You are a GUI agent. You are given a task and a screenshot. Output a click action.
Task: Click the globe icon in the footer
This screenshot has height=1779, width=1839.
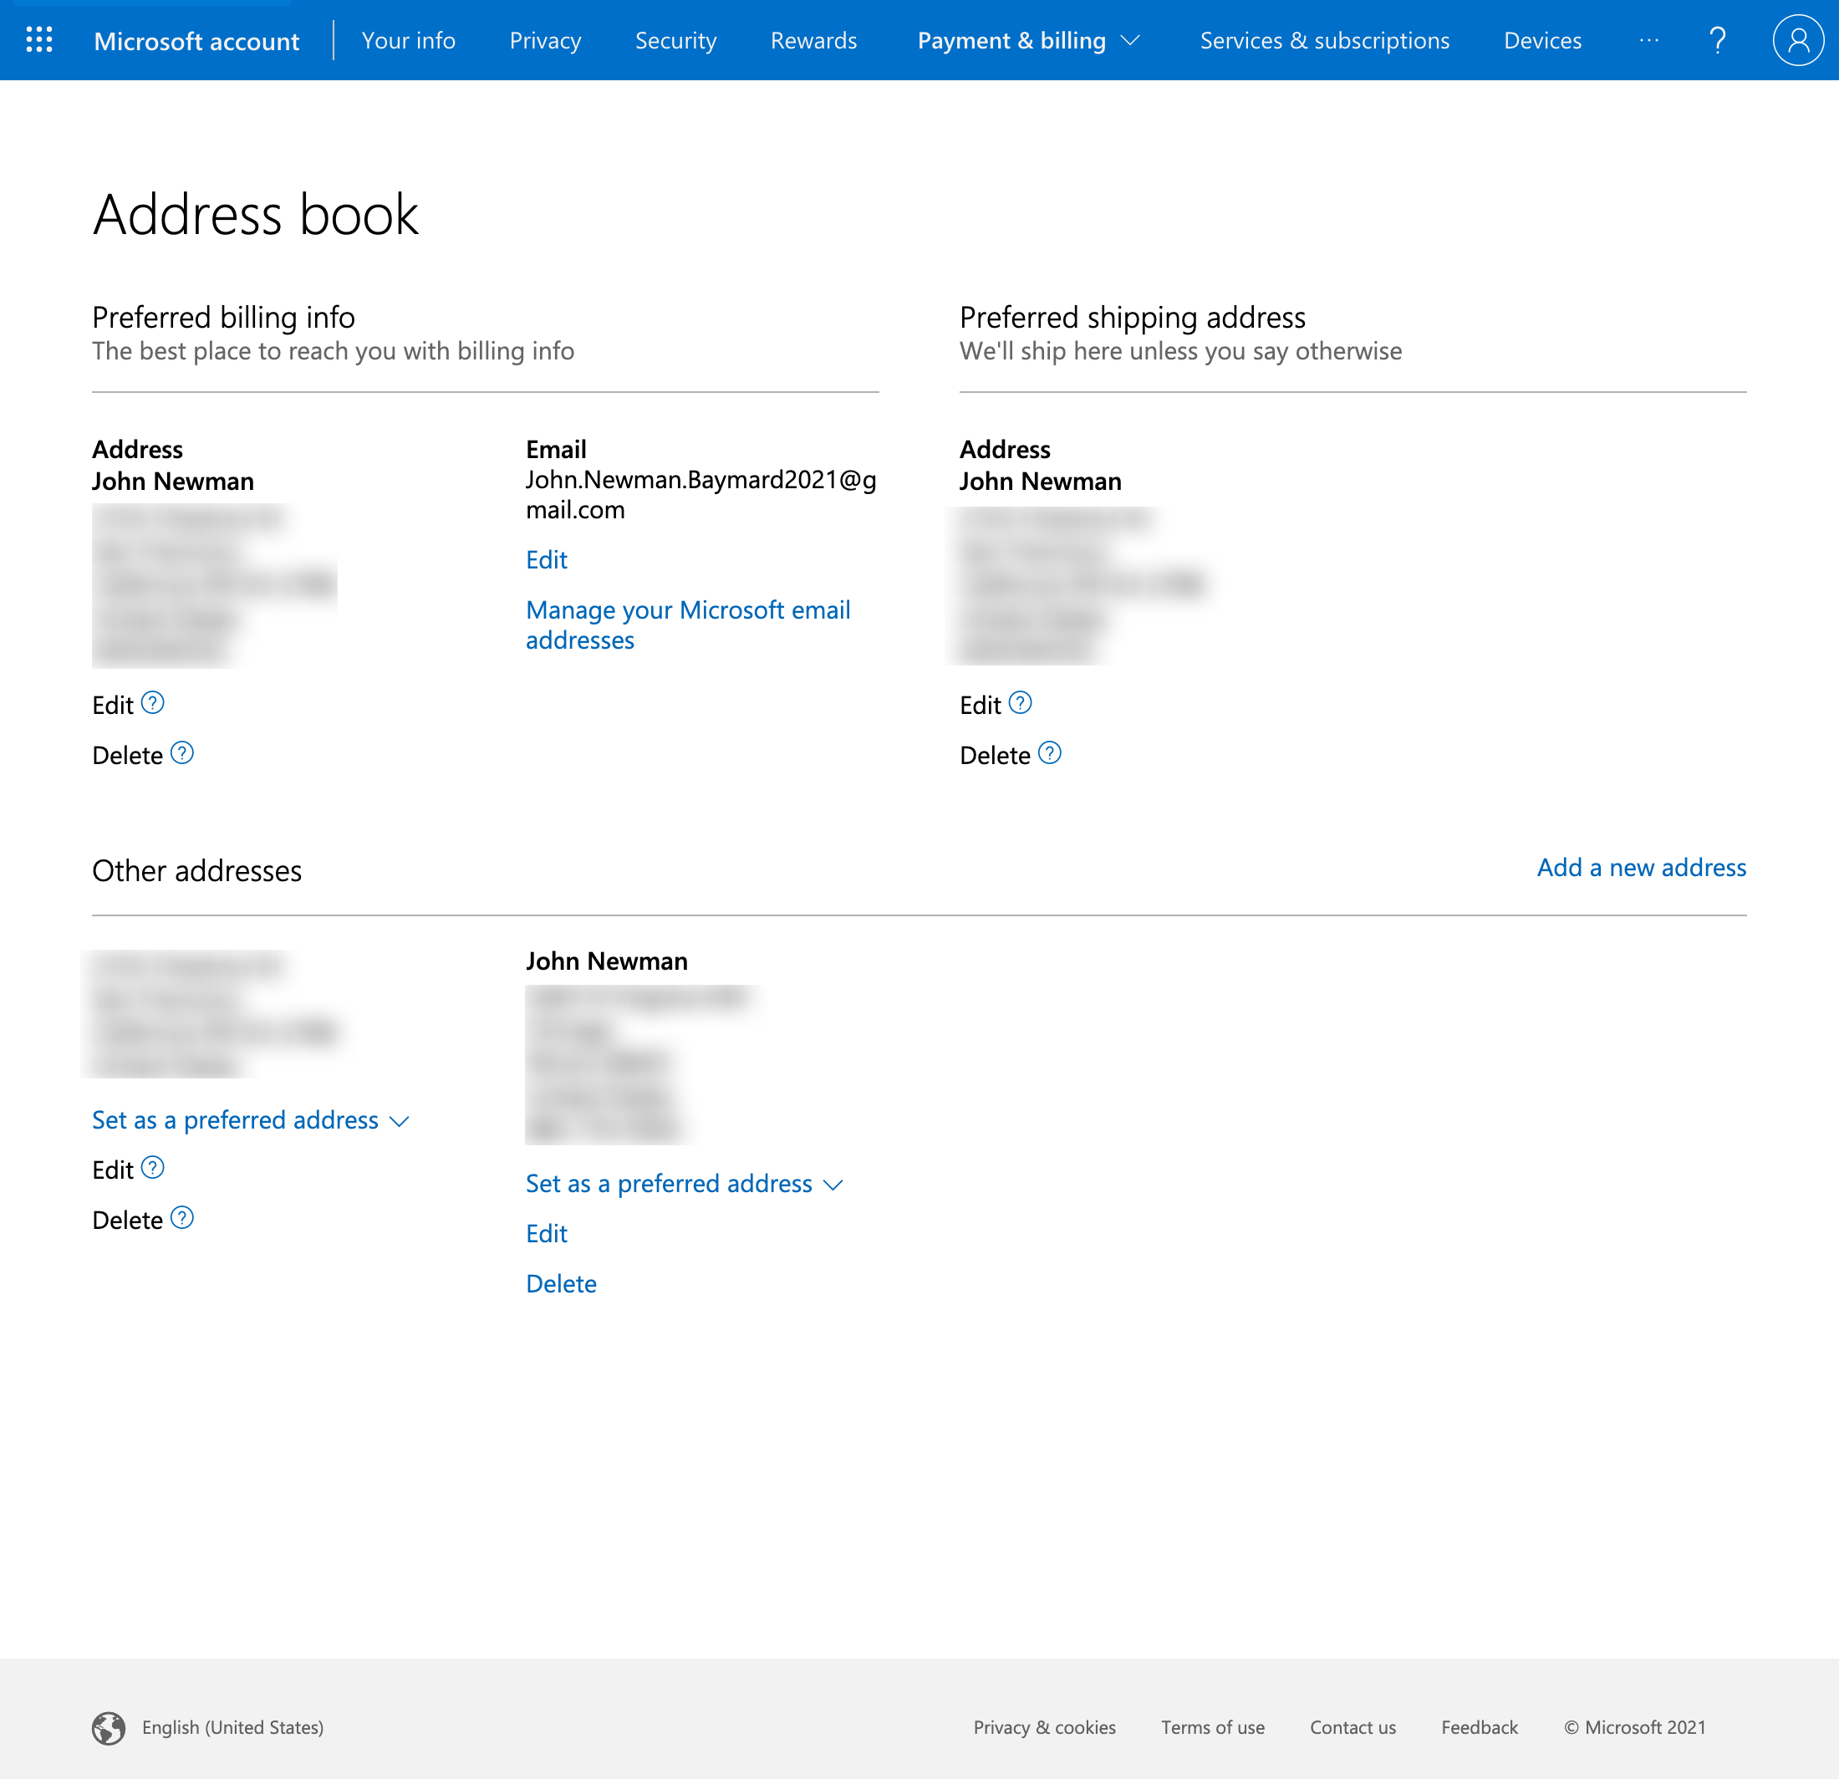[x=108, y=1726]
